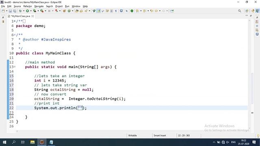The width and height of the screenshot is (260, 146).
Task: Click the green circle toolbar icon
Action: [132, 11]
